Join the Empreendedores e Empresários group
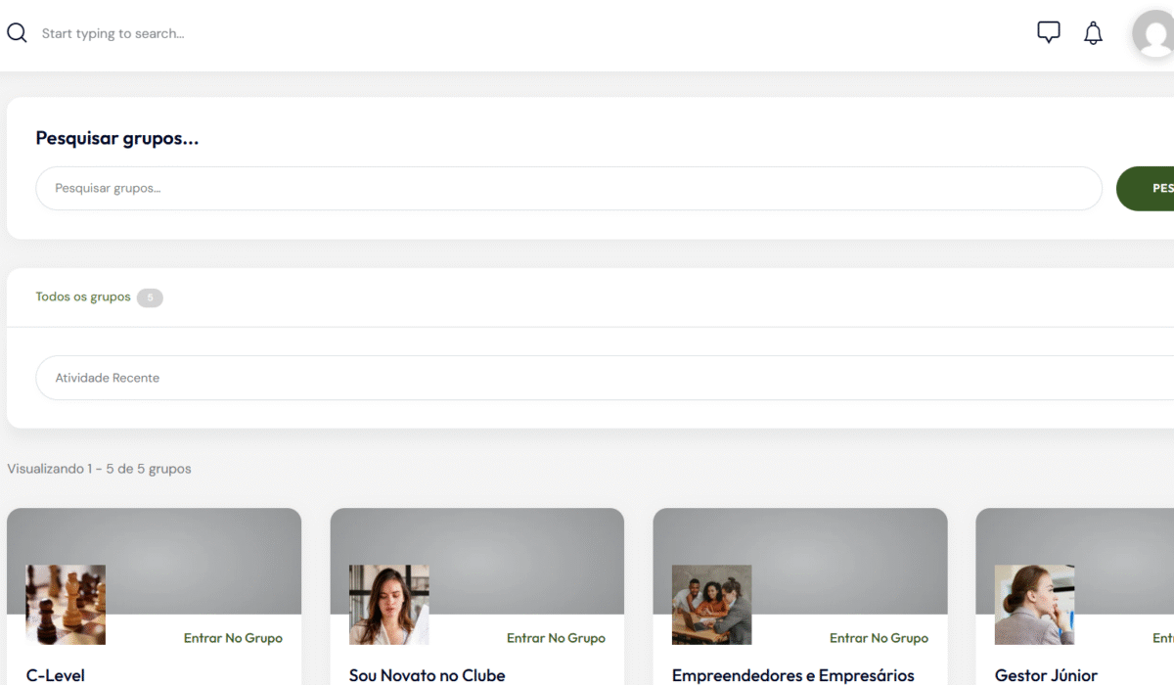This screenshot has height=685, width=1174. coord(879,638)
